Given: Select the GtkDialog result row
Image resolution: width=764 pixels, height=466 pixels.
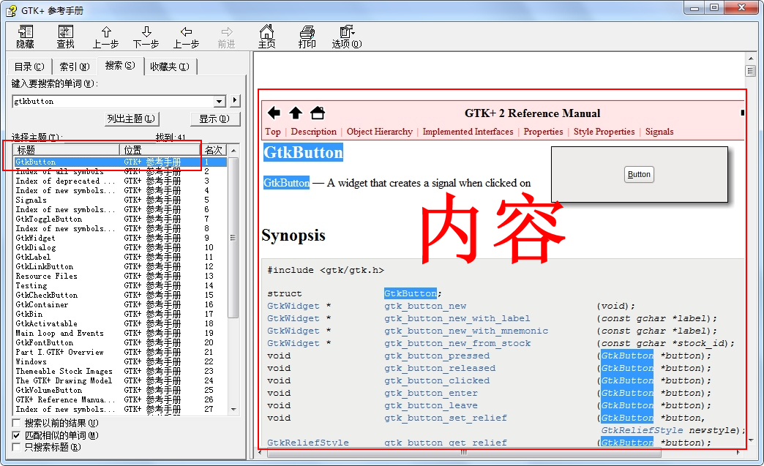Looking at the screenshot, I should tap(120, 247).
